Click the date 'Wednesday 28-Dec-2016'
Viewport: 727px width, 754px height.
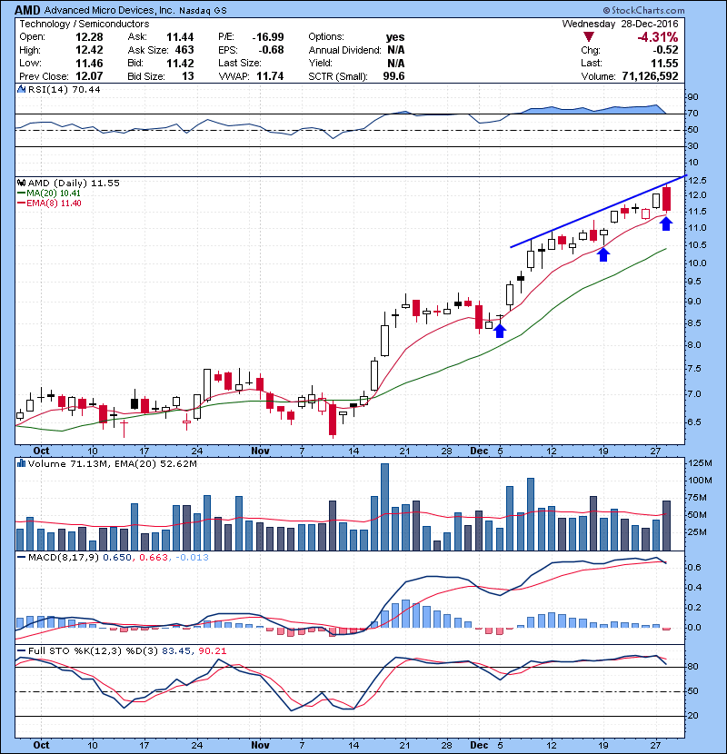click(x=620, y=24)
